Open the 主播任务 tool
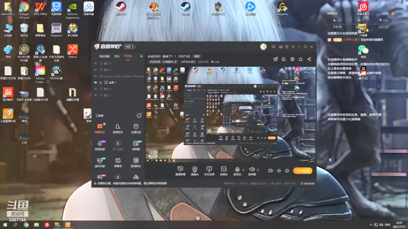 coord(136,128)
